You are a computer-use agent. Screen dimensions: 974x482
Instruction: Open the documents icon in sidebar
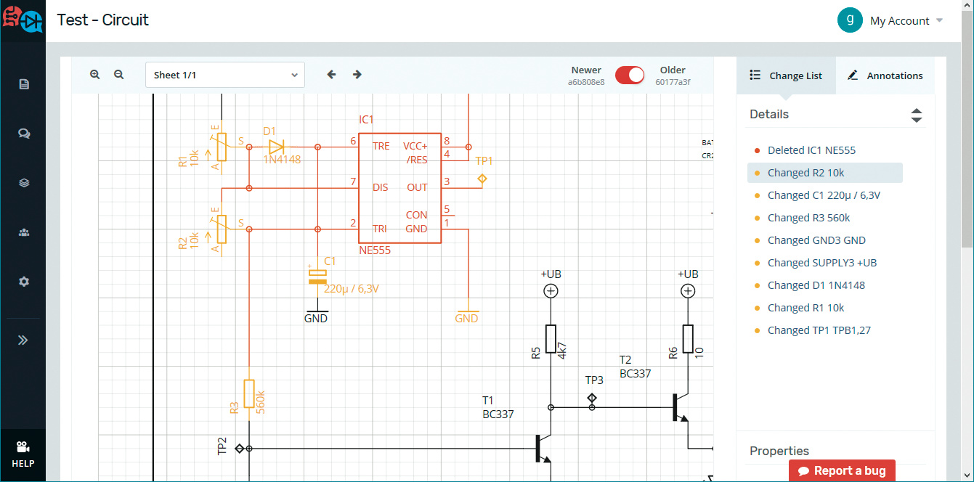click(x=23, y=84)
